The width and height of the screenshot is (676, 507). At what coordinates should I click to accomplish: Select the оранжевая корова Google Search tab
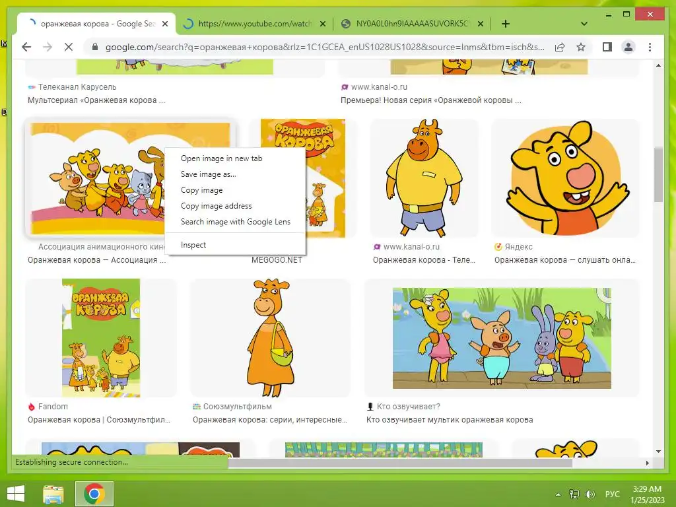point(96,24)
